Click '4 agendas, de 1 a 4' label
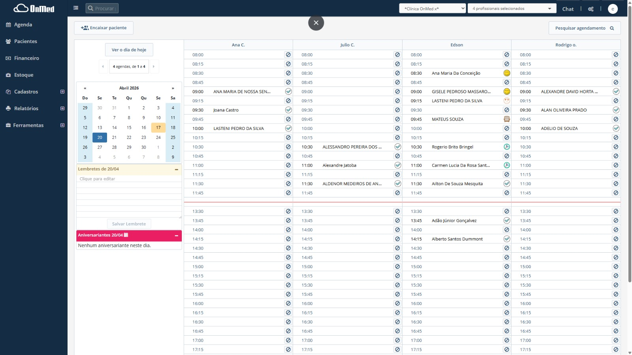Image resolution: width=632 pixels, height=355 pixels. (129, 66)
